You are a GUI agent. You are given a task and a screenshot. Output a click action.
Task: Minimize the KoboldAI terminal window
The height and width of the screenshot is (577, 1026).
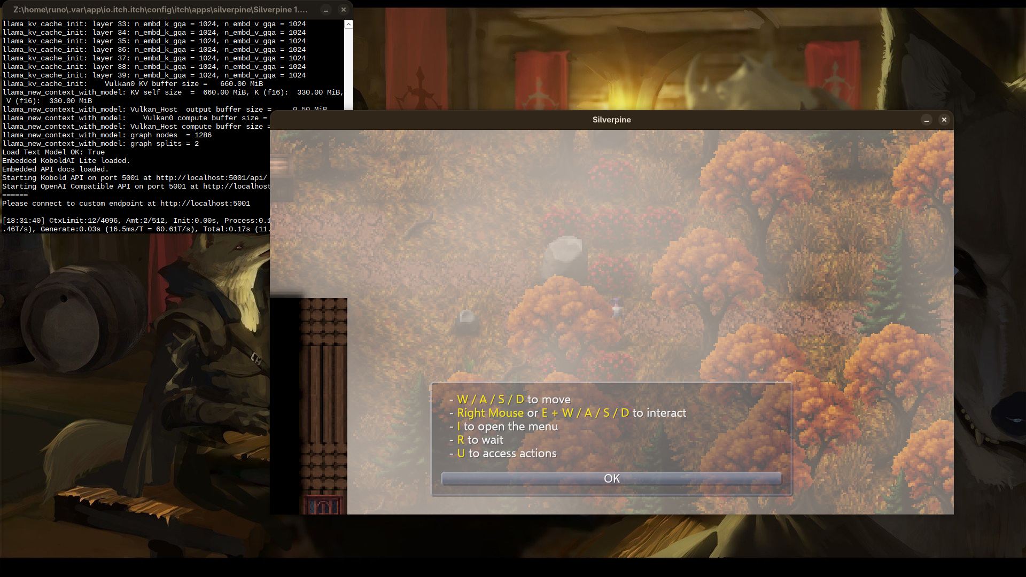(326, 10)
